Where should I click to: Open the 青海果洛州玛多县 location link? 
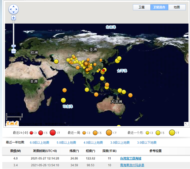(x=132, y=165)
